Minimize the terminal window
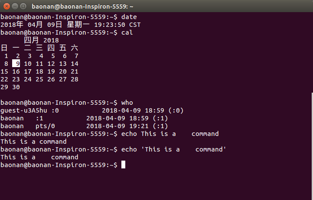This screenshot has width=313, height=200. click(x=14, y=6)
